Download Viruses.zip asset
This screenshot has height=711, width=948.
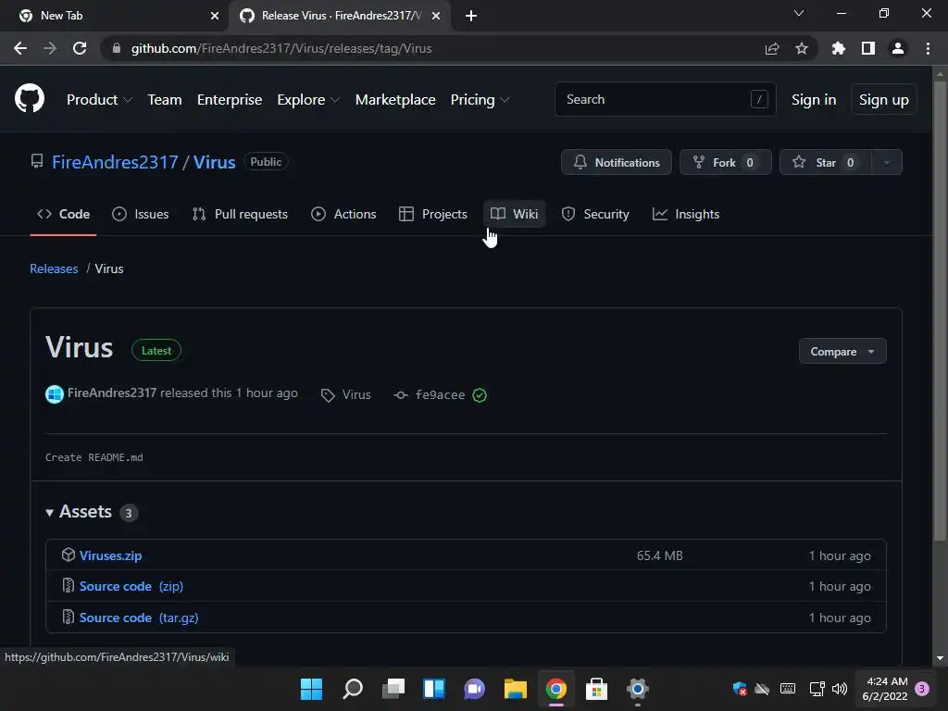[x=111, y=555]
